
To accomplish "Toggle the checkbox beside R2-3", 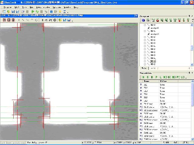I will (145, 25).
